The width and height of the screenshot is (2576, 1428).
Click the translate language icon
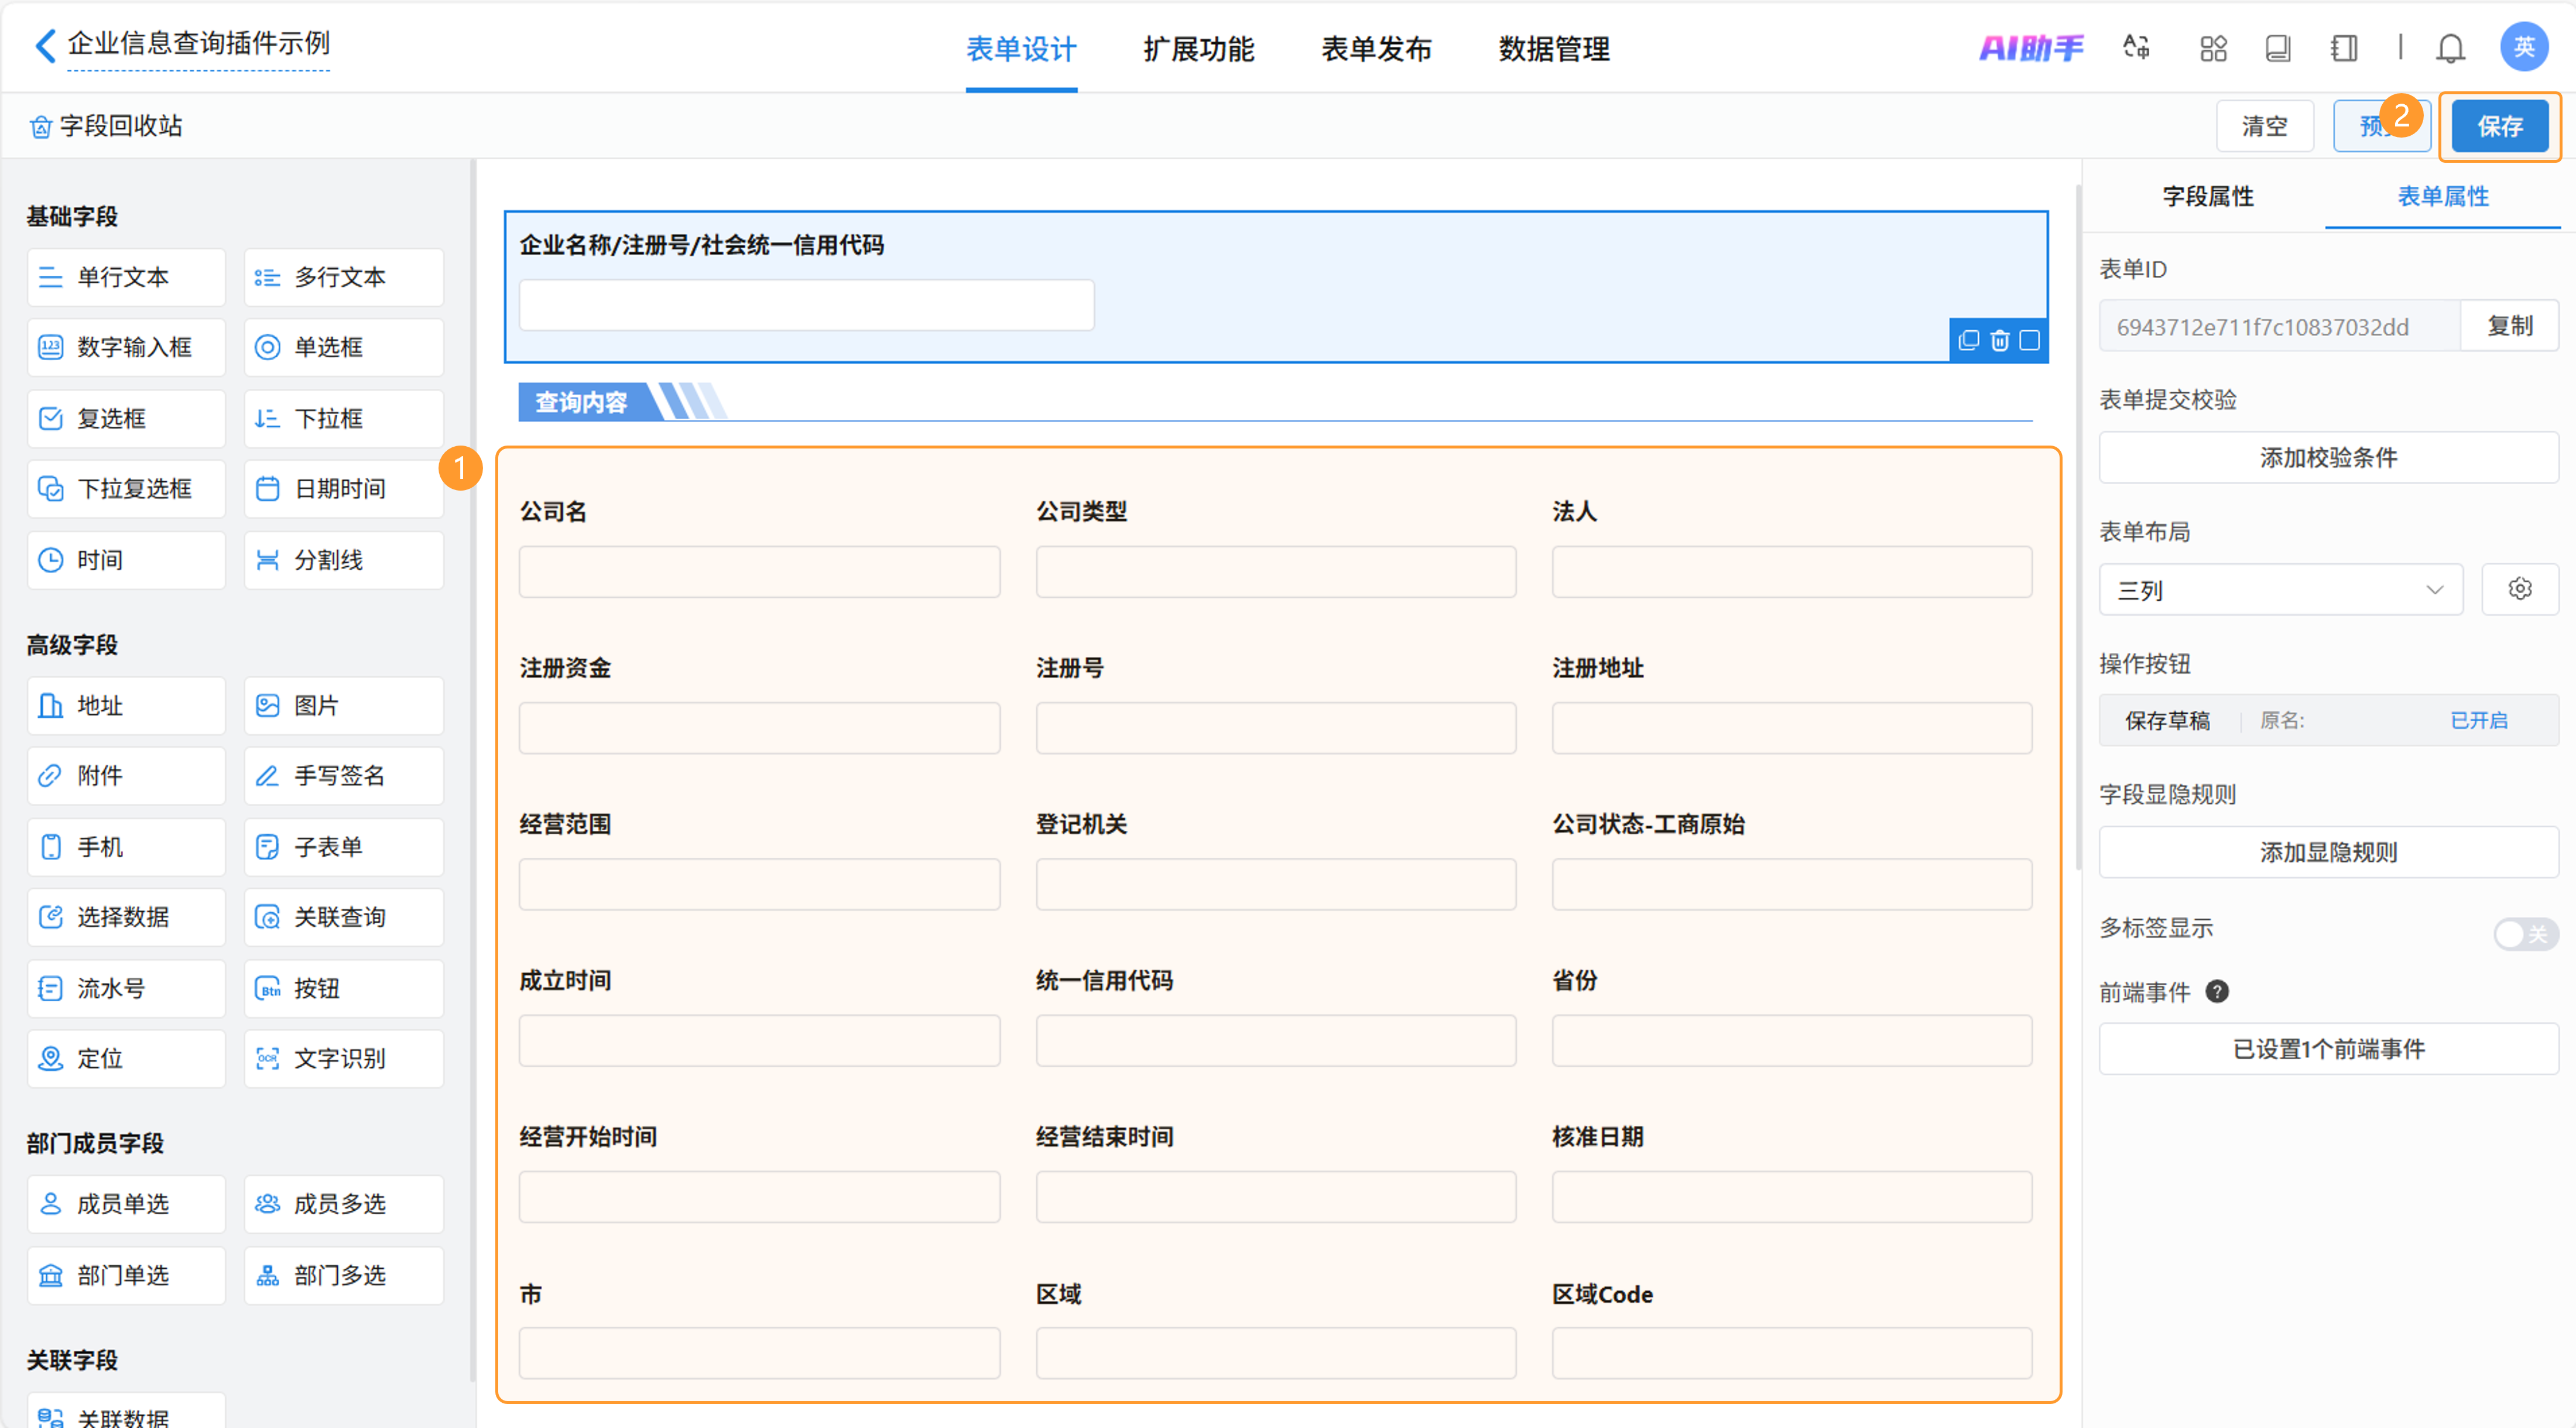[x=2136, y=48]
